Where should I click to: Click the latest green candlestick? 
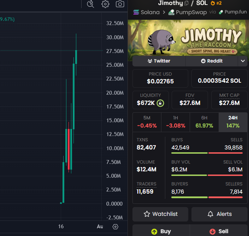point(76,57)
